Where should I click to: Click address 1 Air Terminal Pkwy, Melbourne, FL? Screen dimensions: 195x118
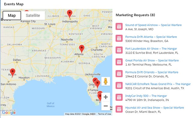click(148, 65)
